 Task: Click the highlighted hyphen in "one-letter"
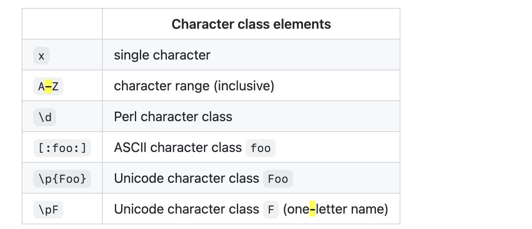click(x=313, y=209)
